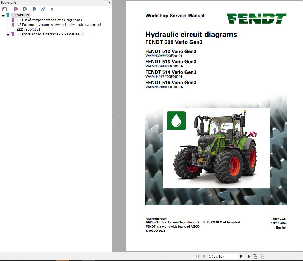Click the dotted grip on the pane divider
303x261 pixels.
[x=113, y=116]
